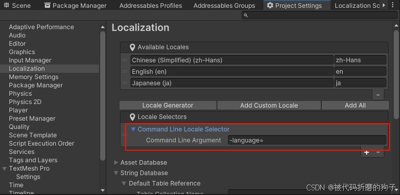
Task: Click the Available Locales pin icon
Action: coord(132,47)
